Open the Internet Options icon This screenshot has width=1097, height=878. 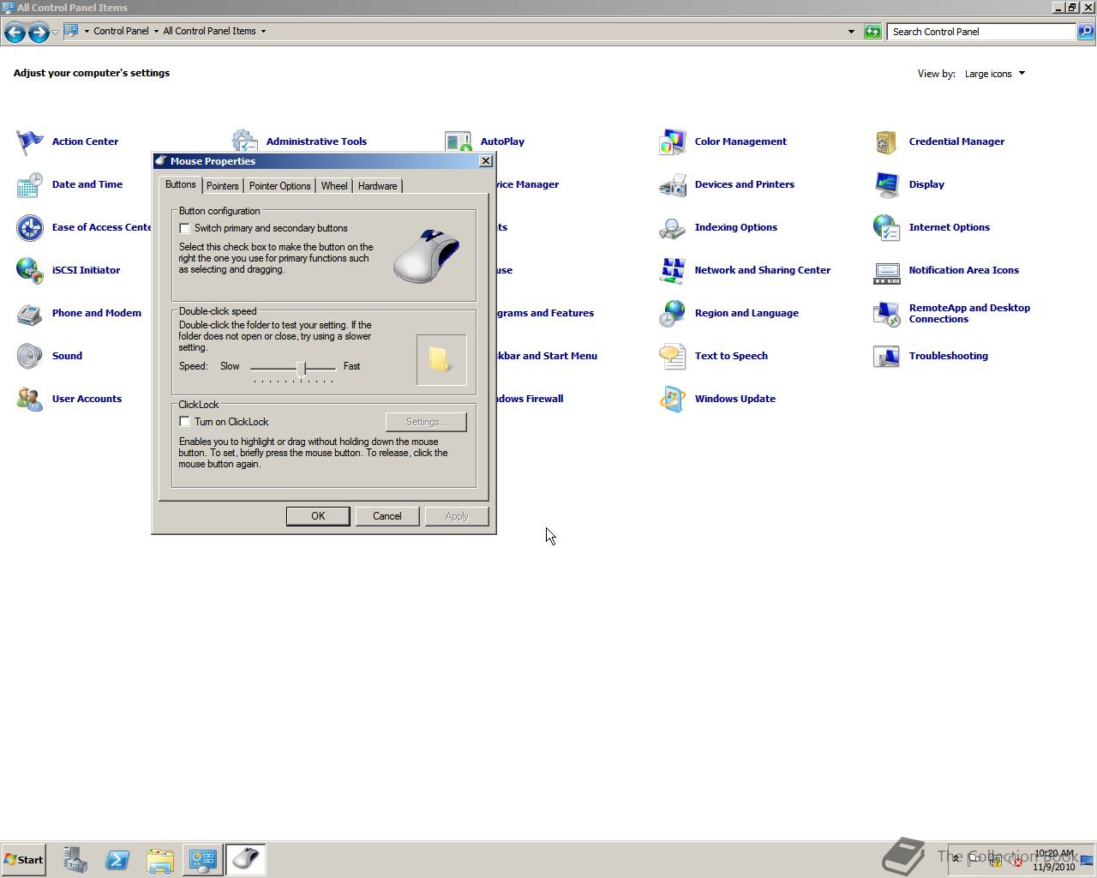(x=887, y=227)
